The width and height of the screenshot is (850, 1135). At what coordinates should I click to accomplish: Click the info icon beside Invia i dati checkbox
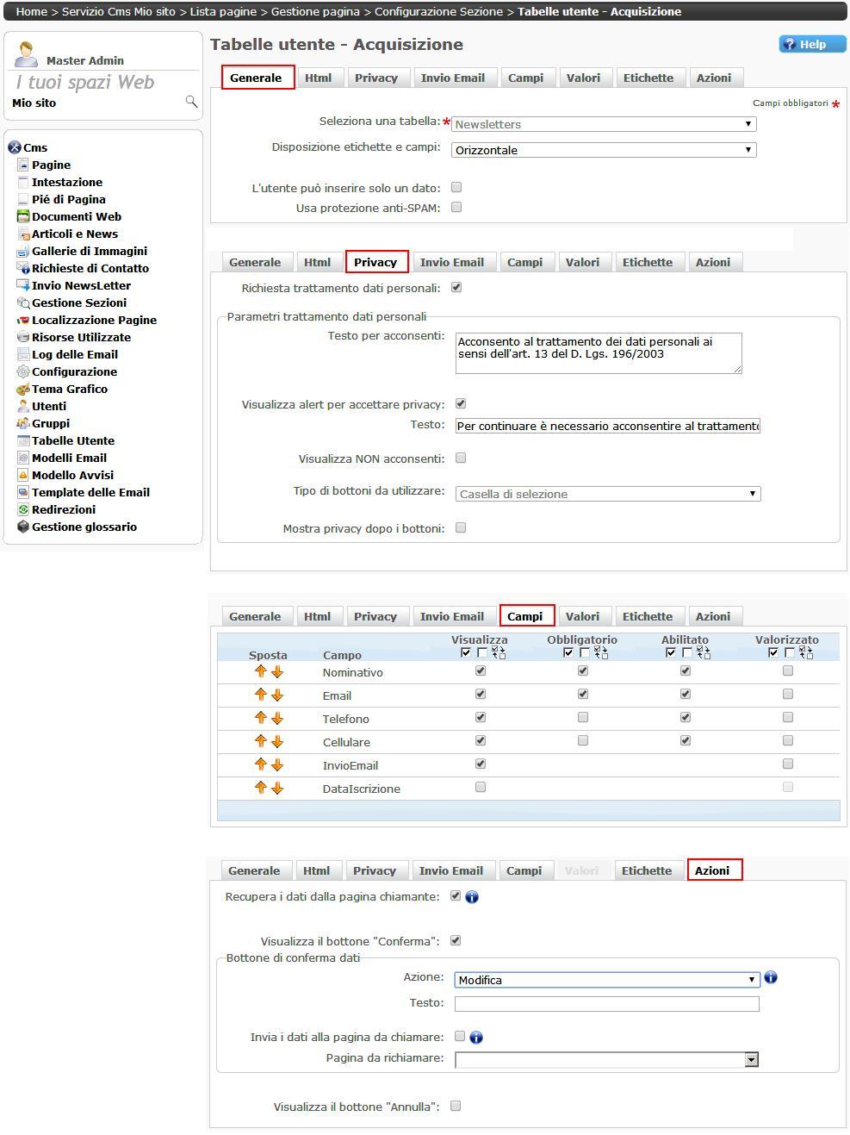tap(476, 1038)
